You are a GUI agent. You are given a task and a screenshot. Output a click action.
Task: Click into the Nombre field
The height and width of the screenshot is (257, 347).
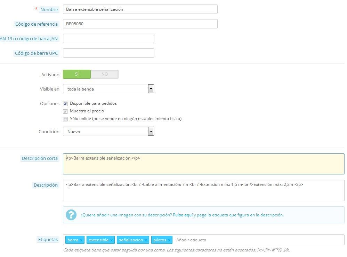pyautogui.click(x=140, y=9)
